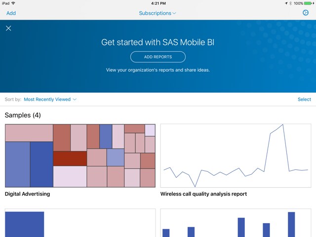Click the Digital Advertising report title
This screenshot has width=316, height=237.
pos(27,194)
